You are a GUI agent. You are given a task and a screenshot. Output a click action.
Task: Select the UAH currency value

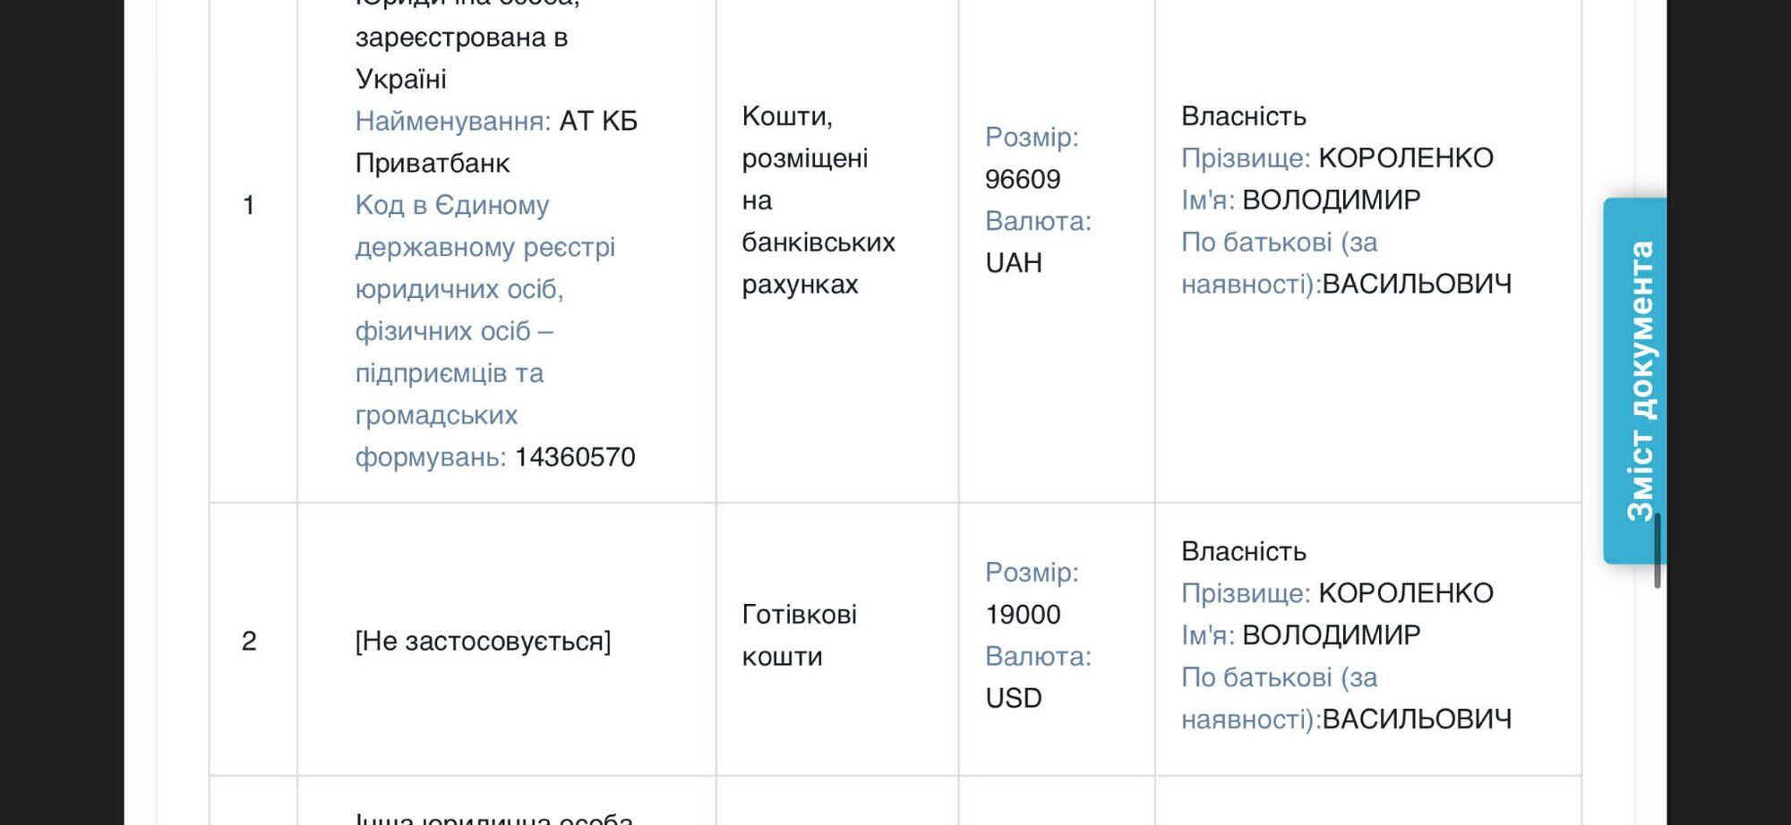1014,263
